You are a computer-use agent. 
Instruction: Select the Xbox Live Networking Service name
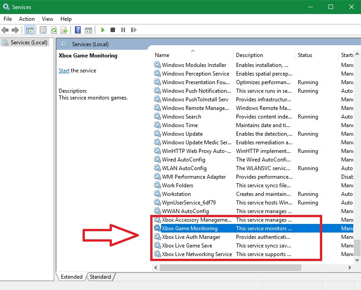[x=197, y=254]
